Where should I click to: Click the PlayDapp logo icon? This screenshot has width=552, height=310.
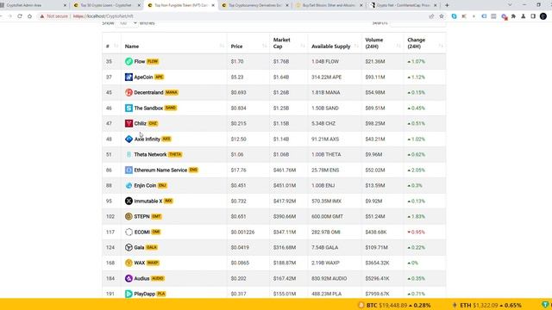coord(129,294)
